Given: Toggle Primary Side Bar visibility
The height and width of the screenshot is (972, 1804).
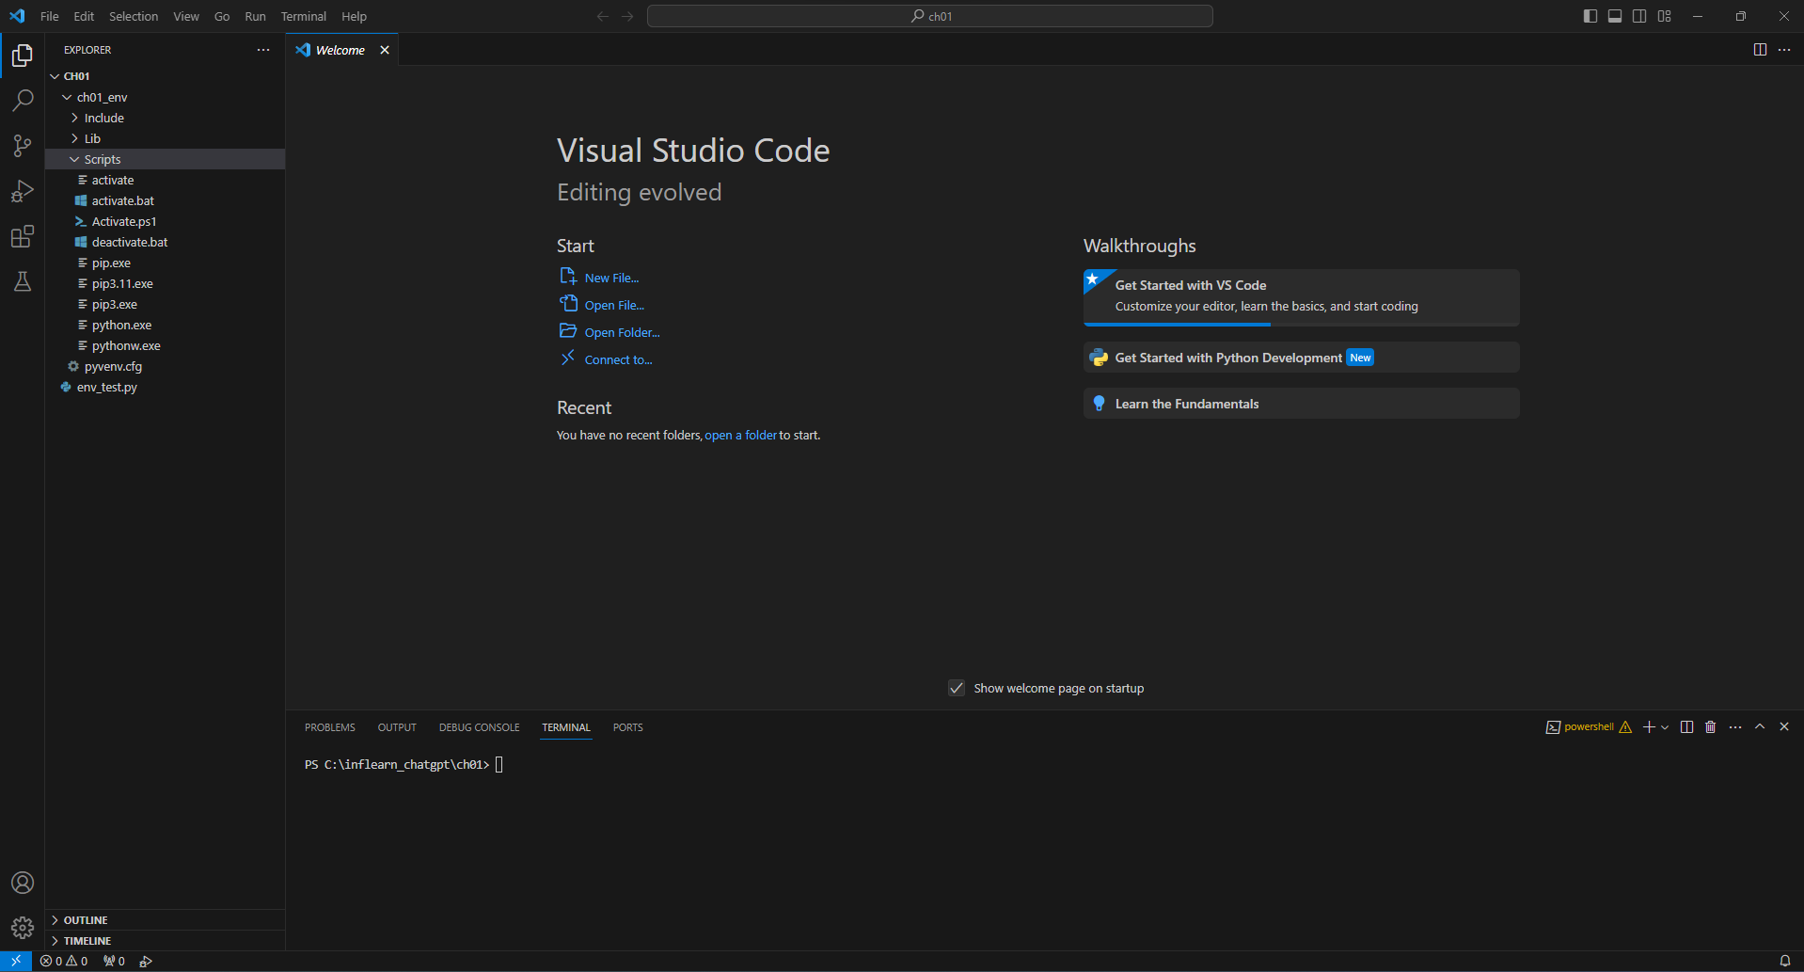Looking at the screenshot, I should click(x=1590, y=16).
